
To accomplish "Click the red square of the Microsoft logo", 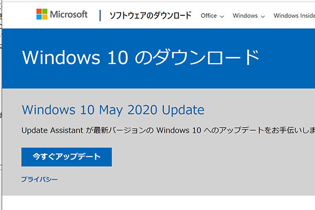I will coord(39,12).
